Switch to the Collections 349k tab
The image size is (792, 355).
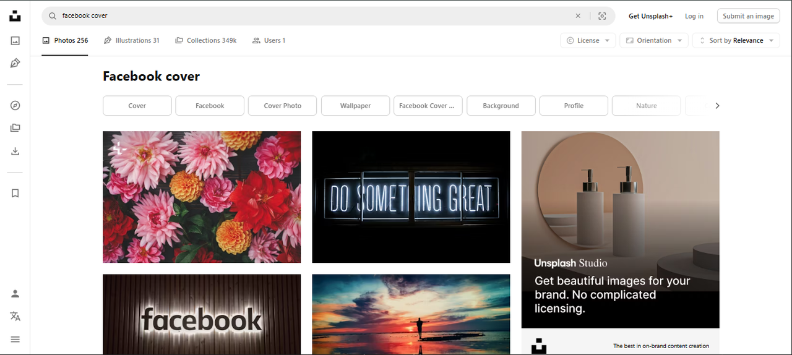[205, 41]
